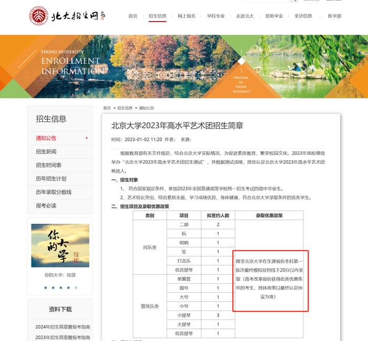This screenshot has height=341, width=368.
Task: Open 招生新闻 in the sidebar
Action: [46, 152]
